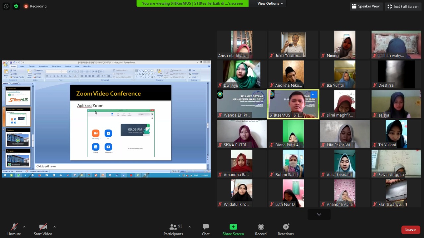The width and height of the screenshot is (424, 238).
Task: Toggle meeting recording with Record
Action: pos(261,229)
